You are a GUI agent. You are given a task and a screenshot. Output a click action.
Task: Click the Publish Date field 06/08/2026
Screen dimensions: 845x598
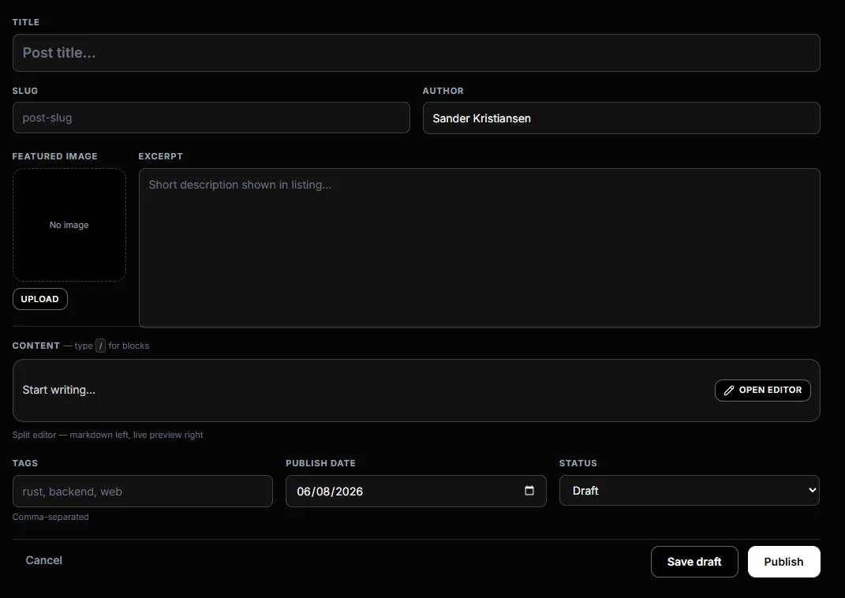click(416, 491)
